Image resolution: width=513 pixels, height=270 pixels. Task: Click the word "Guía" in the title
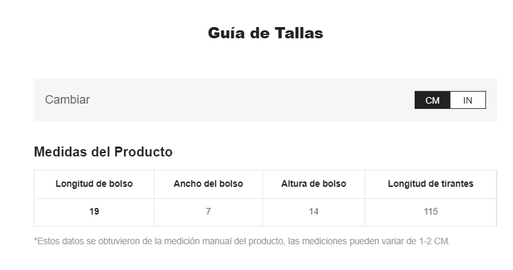click(x=226, y=33)
